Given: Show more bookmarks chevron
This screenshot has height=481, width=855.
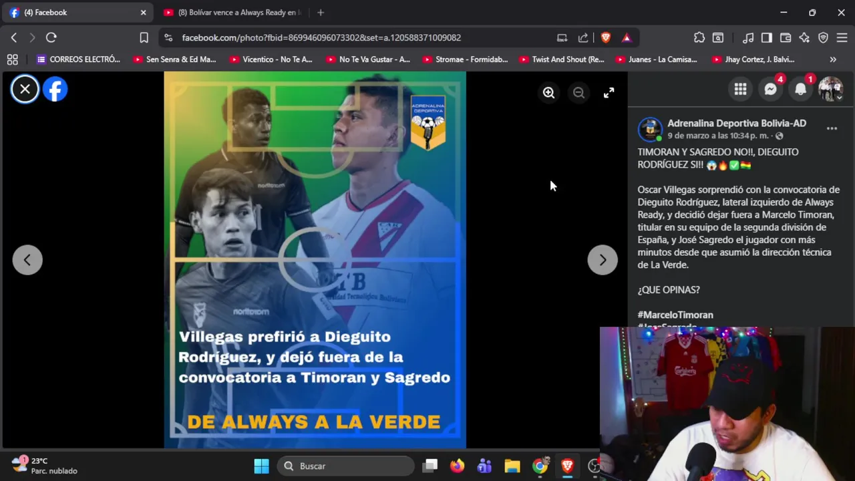Looking at the screenshot, I should tap(833, 59).
